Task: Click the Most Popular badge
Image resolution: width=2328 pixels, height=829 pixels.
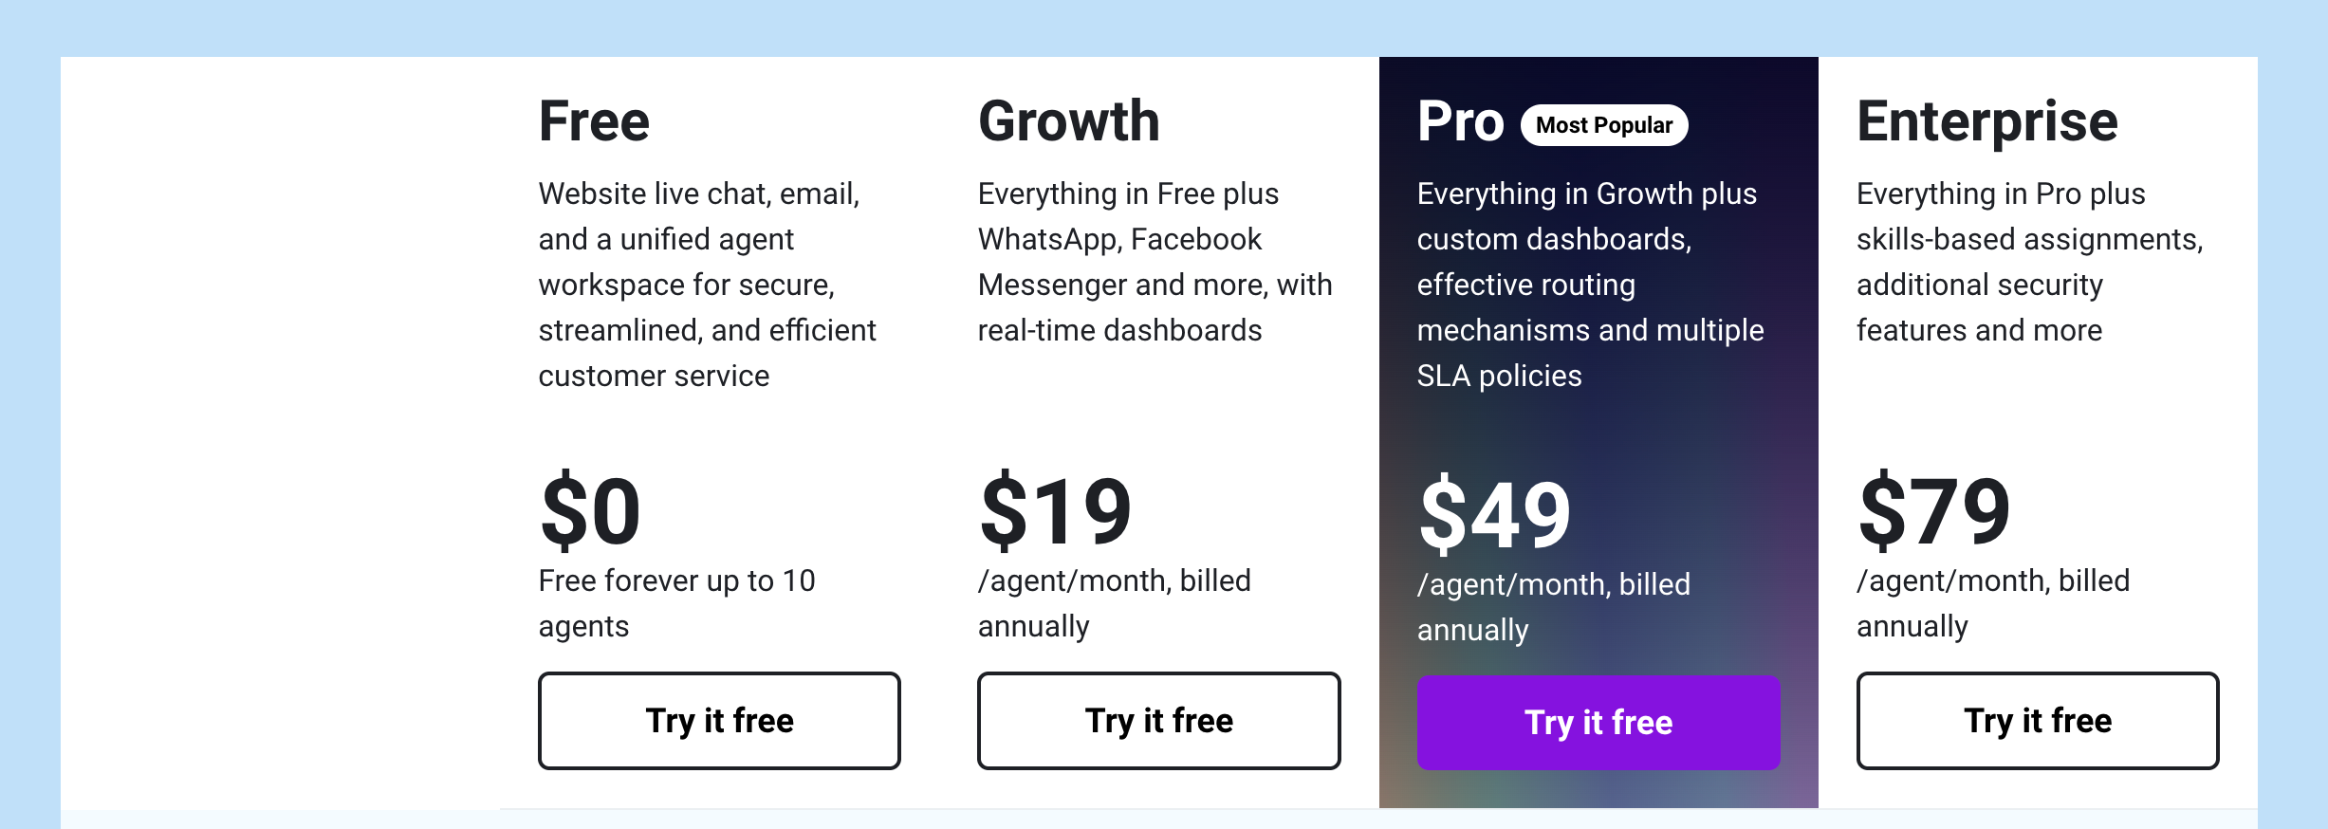Action: coord(1603,125)
